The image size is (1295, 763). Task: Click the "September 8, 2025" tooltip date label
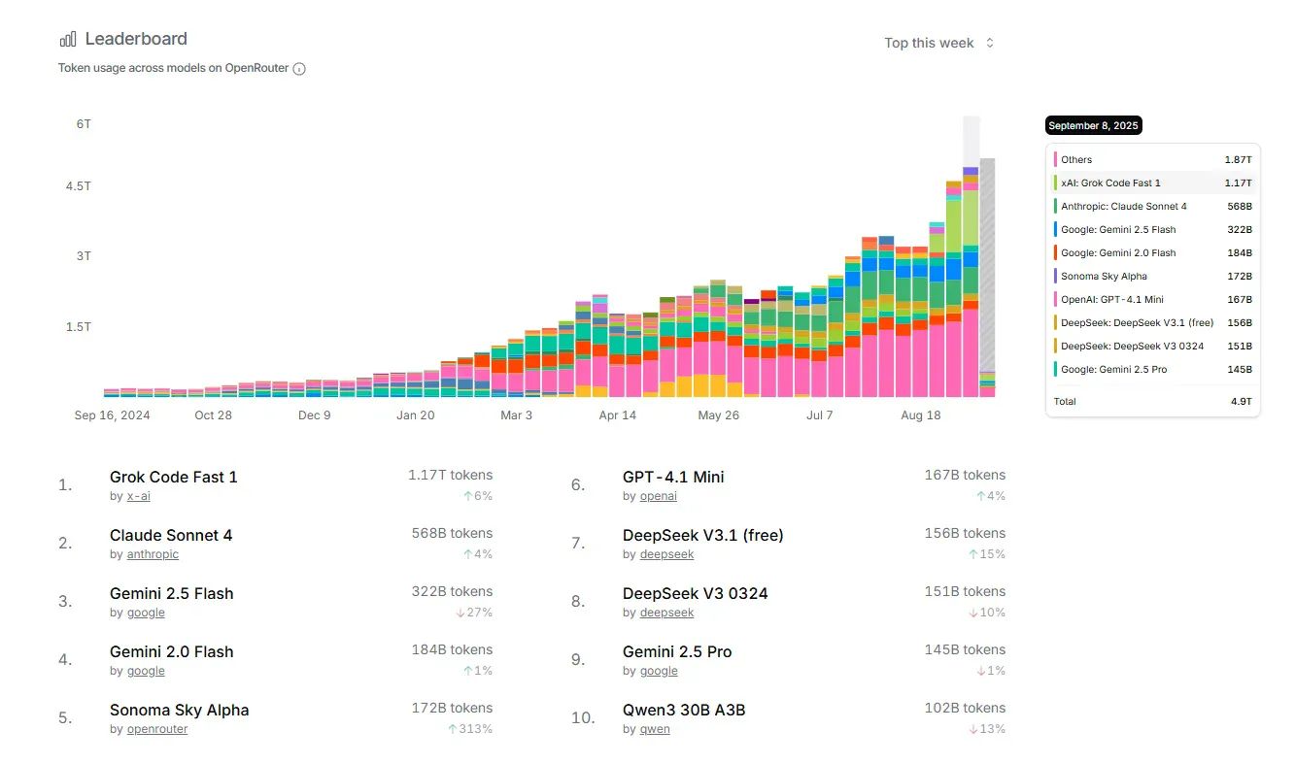pyautogui.click(x=1094, y=125)
